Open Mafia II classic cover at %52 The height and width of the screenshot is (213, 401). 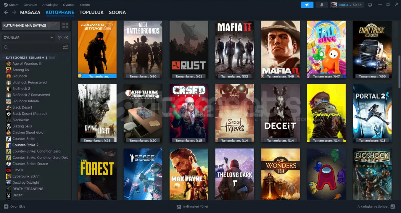pyautogui.click(x=235, y=49)
